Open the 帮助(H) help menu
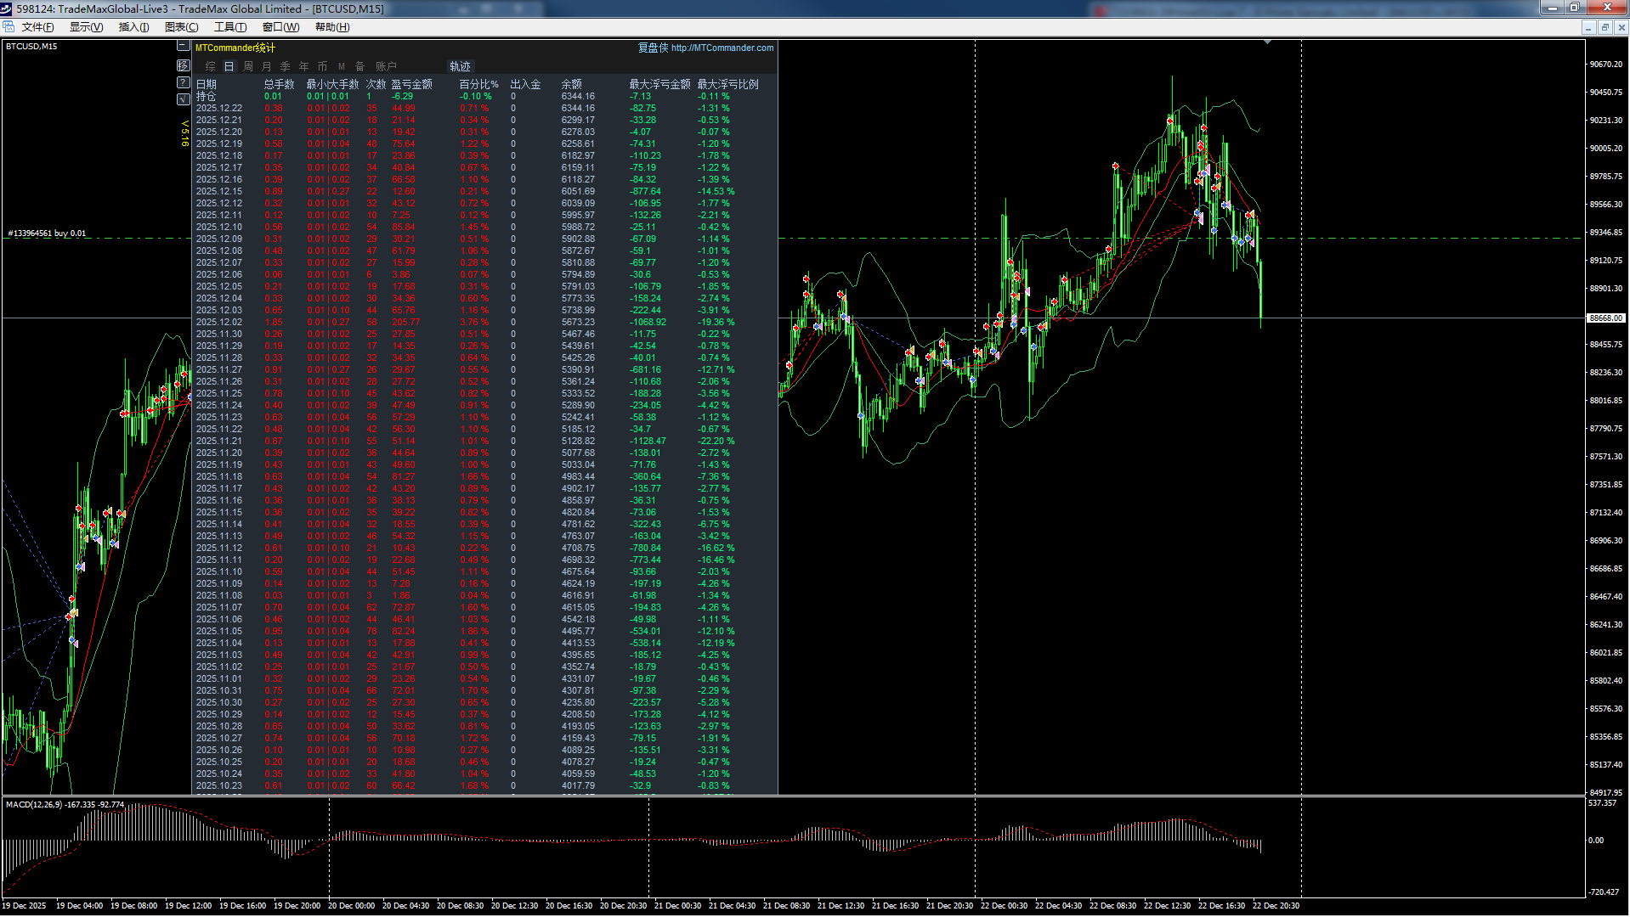This screenshot has height=917, width=1630. [332, 27]
